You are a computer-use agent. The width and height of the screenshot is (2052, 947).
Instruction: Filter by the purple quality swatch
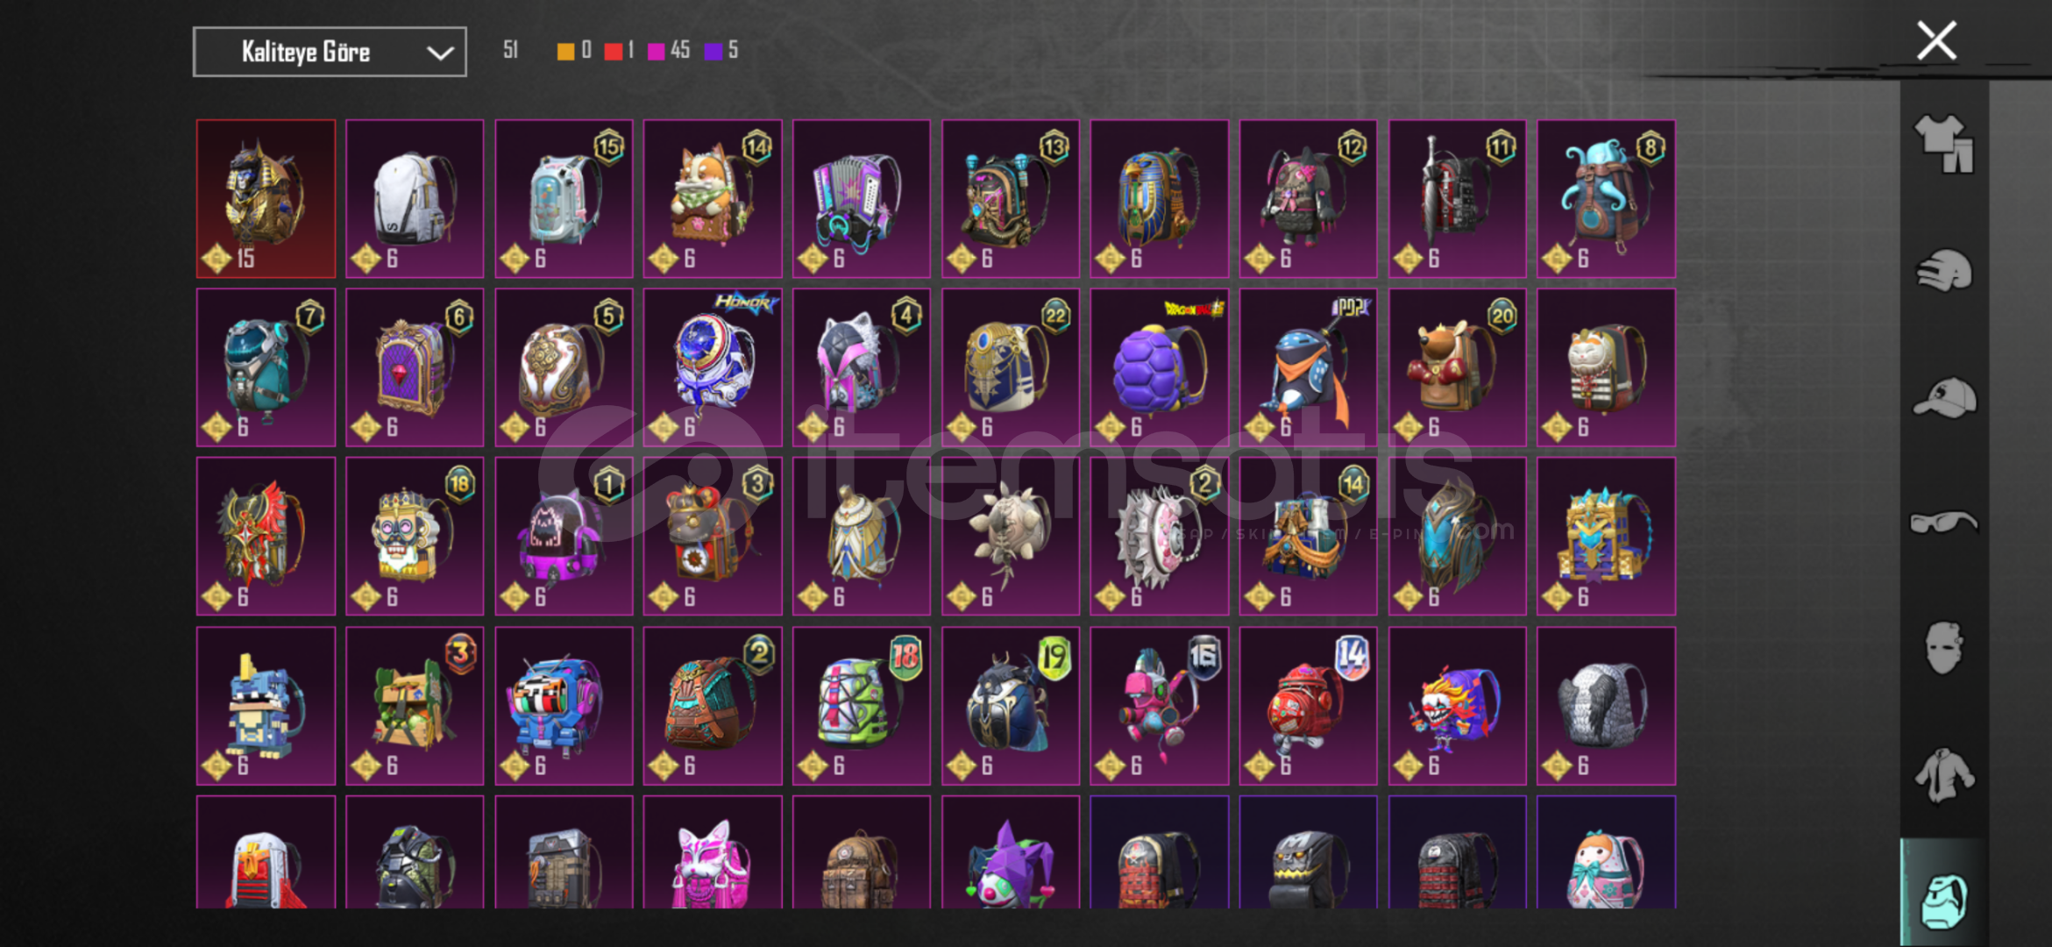(714, 51)
